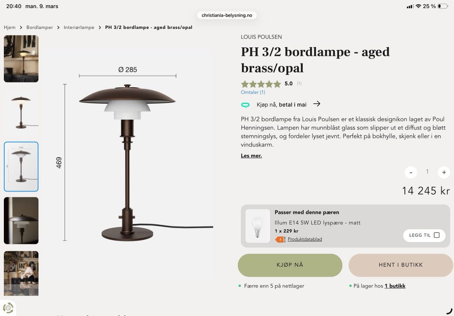
Task: Increase quantity with the plus button
Action: [x=444, y=172]
